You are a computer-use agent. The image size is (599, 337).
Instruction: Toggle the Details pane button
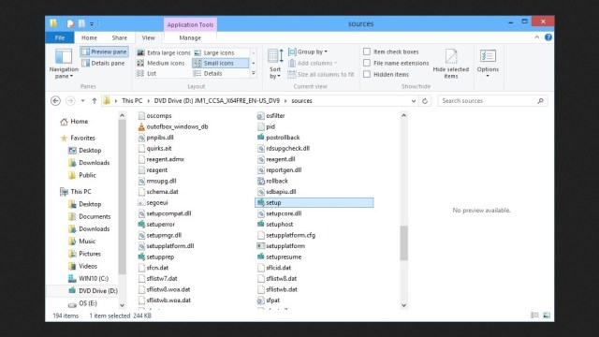pyautogui.click(x=103, y=63)
